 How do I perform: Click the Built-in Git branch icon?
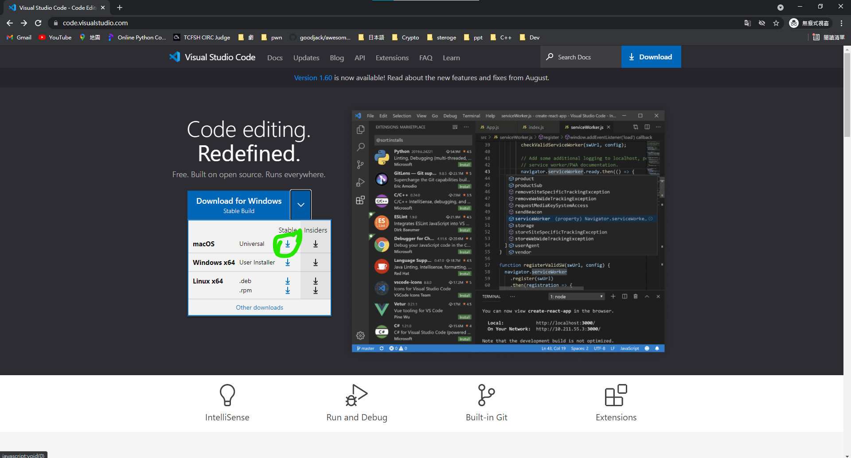coord(486,395)
